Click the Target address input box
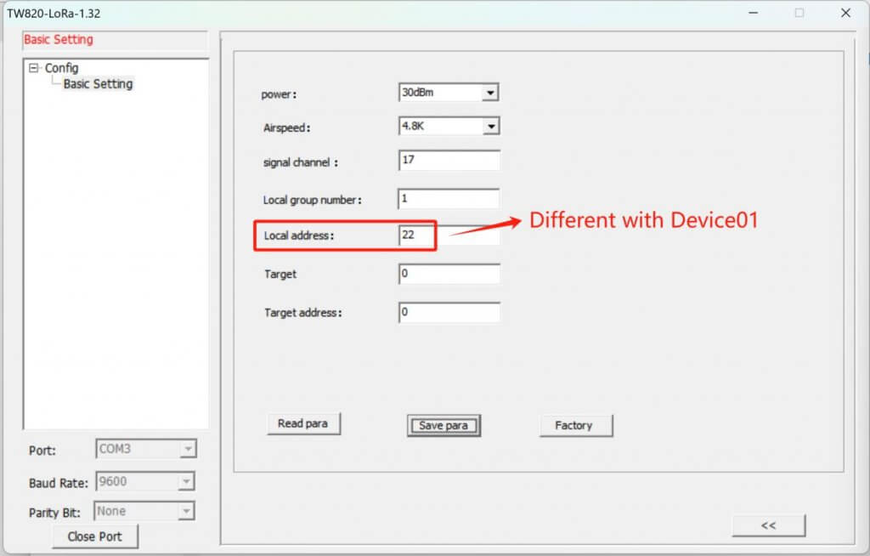 449,312
